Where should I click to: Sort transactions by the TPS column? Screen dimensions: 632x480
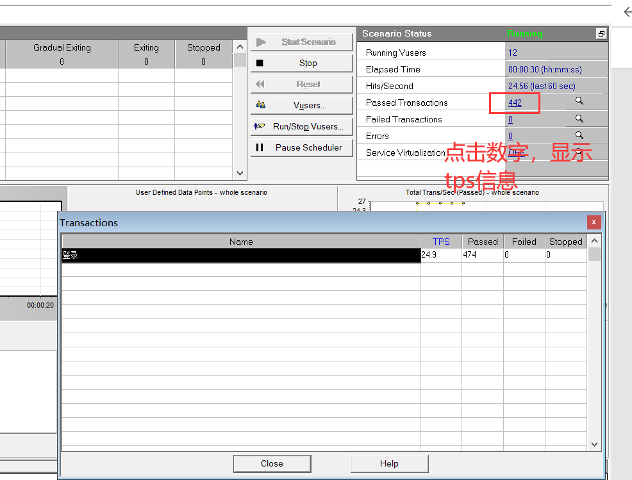click(441, 242)
